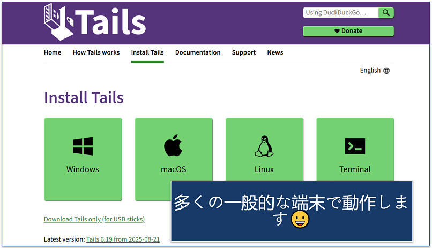This screenshot has height=248, width=432.
Task: Select the Install Tails tab
Action: (147, 52)
